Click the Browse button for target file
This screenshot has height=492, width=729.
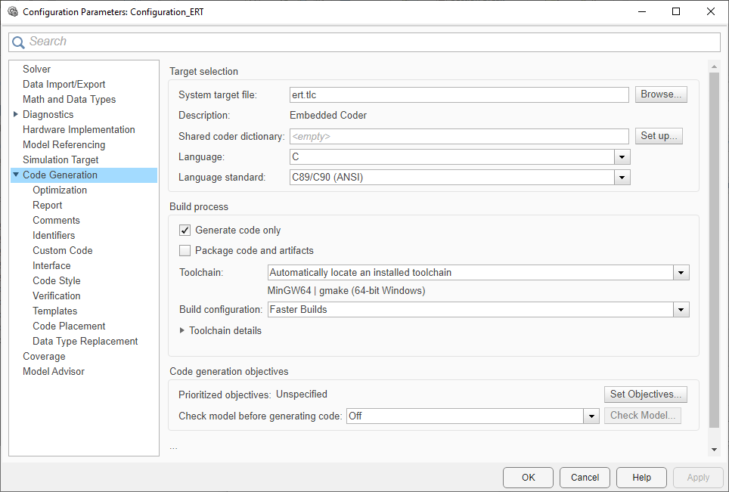[661, 94]
